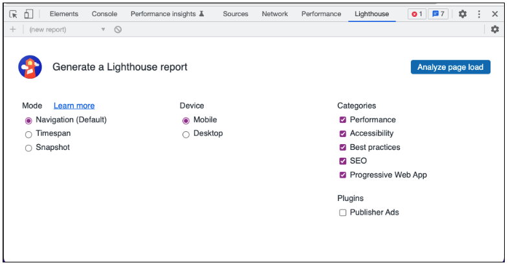Uncheck the Accessibility category
508x265 pixels.
tap(343, 134)
